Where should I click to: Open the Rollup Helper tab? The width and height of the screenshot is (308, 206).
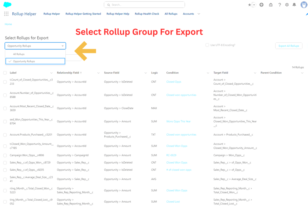tap(52, 14)
